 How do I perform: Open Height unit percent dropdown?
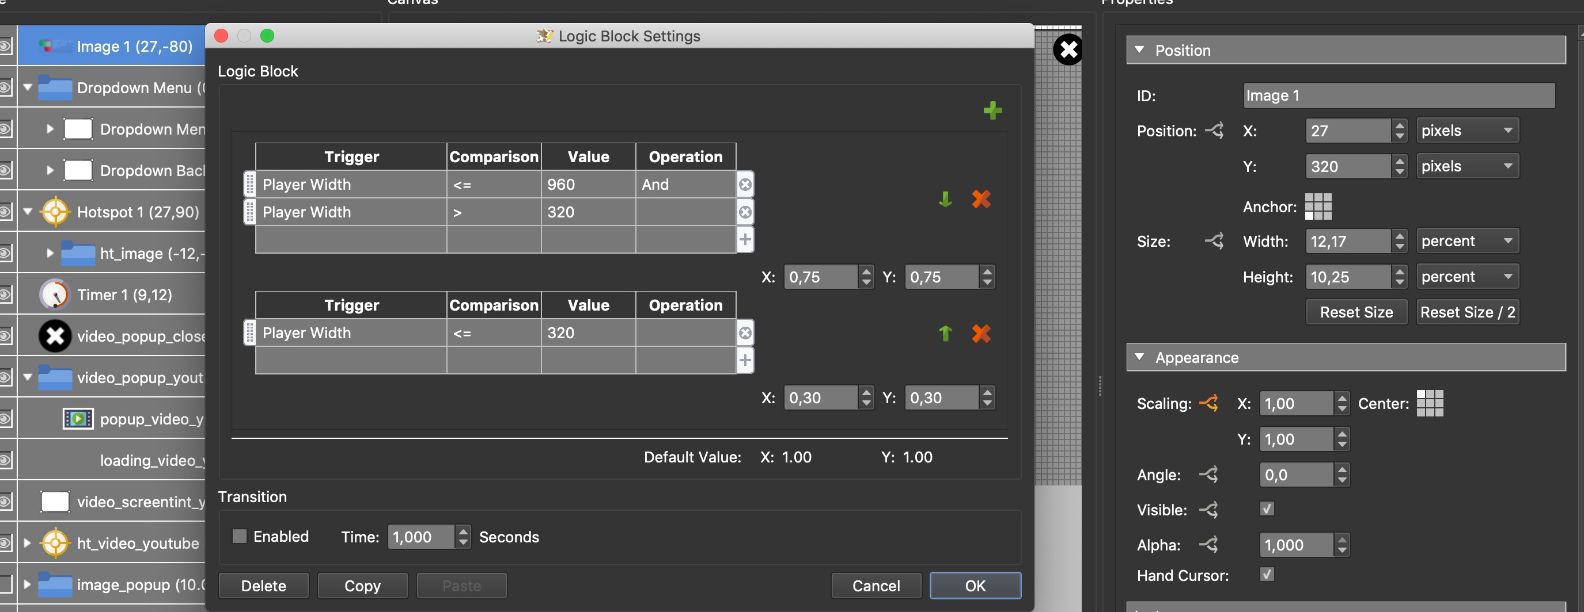point(1467,277)
